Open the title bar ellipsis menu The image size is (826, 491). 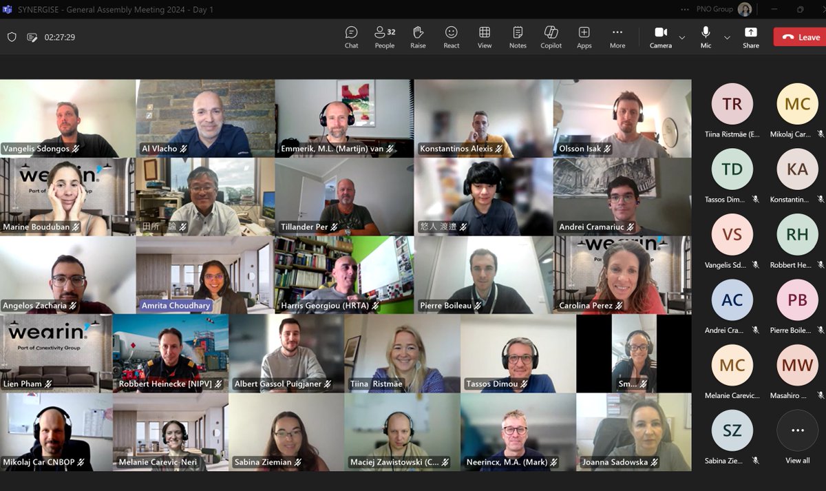point(685,9)
